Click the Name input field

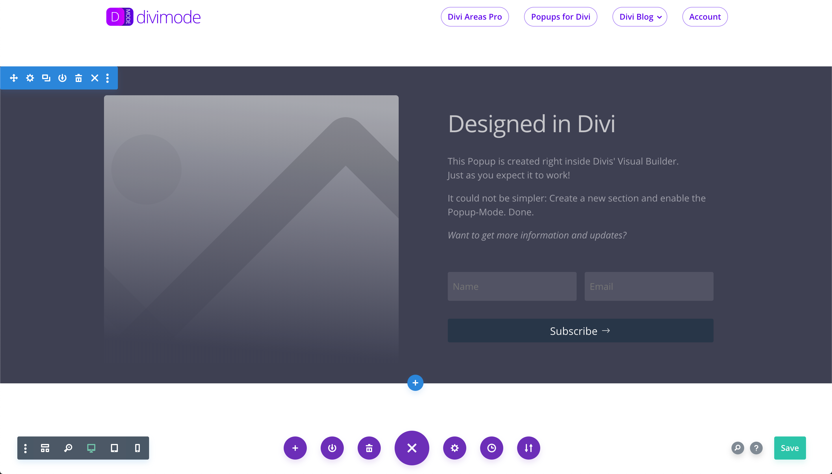(511, 286)
